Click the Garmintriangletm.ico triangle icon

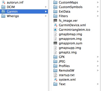(55, 29)
